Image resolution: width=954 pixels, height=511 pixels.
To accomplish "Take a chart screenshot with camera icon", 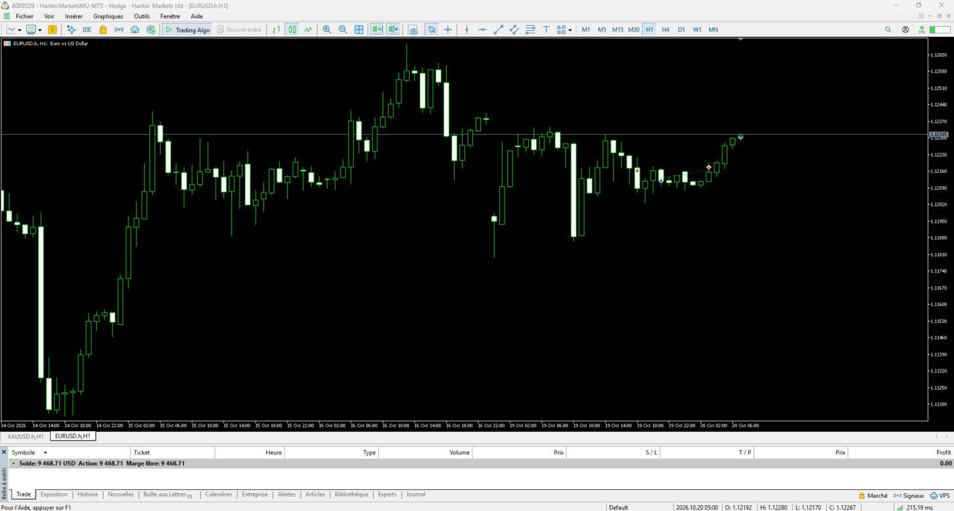I will tap(413, 29).
